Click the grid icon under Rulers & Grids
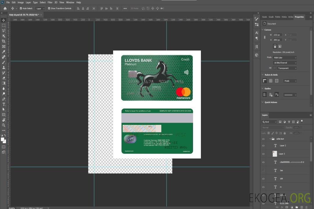Viewport: 314px width, 209px height. pos(271,81)
